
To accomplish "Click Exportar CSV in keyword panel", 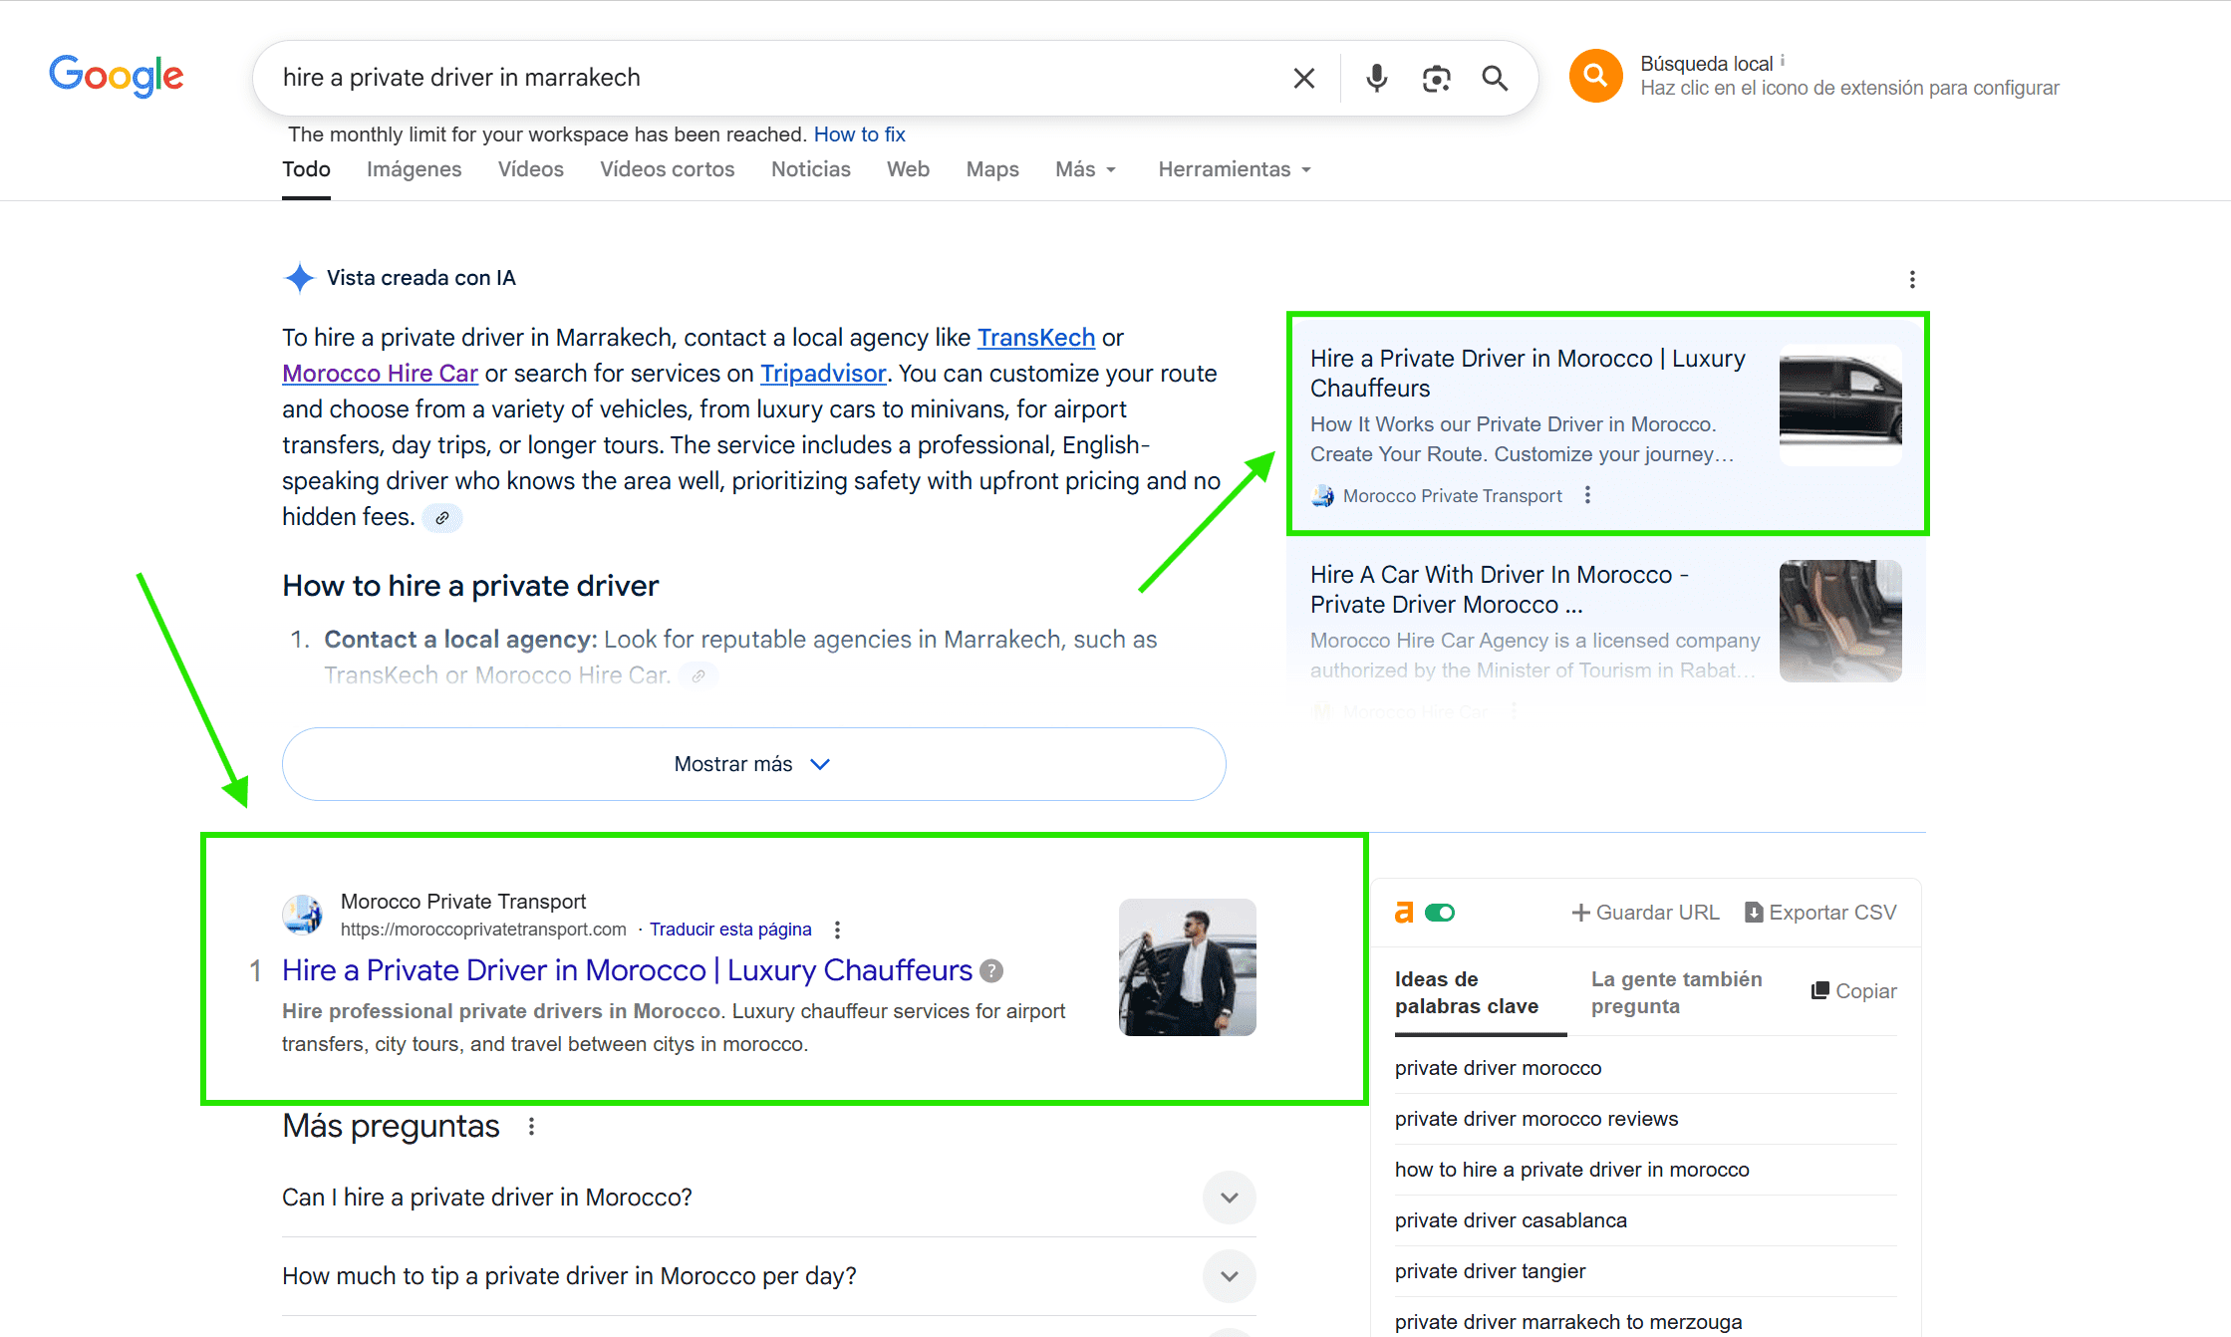I will coord(1820,913).
